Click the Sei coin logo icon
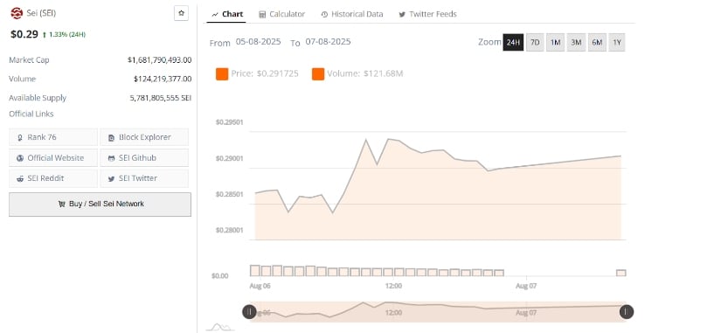This screenshot has width=721, height=333. [17, 13]
